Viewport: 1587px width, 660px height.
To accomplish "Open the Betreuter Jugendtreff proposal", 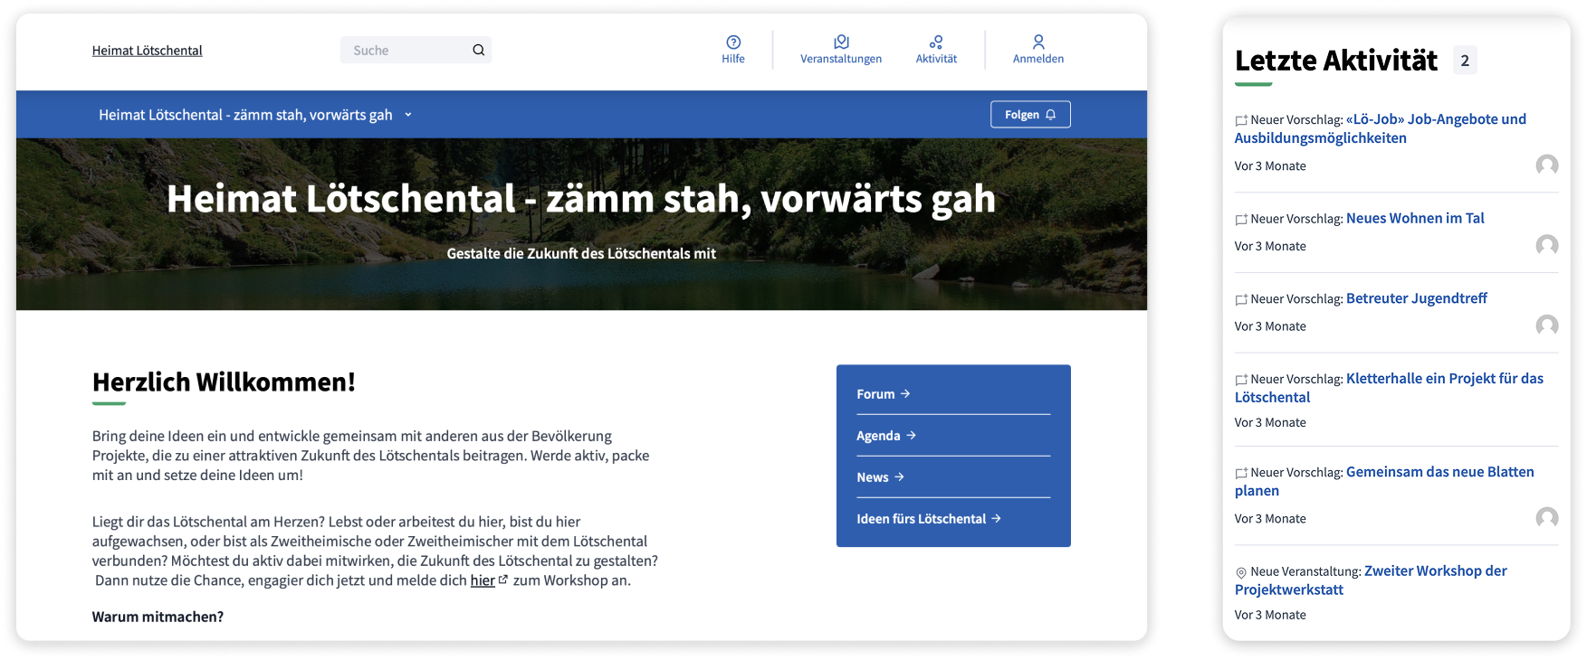I will coord(1417,298).
